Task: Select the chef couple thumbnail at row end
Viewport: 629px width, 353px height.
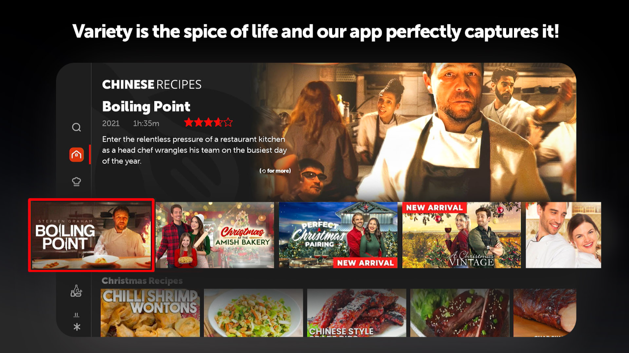Action: click(563, 235)
